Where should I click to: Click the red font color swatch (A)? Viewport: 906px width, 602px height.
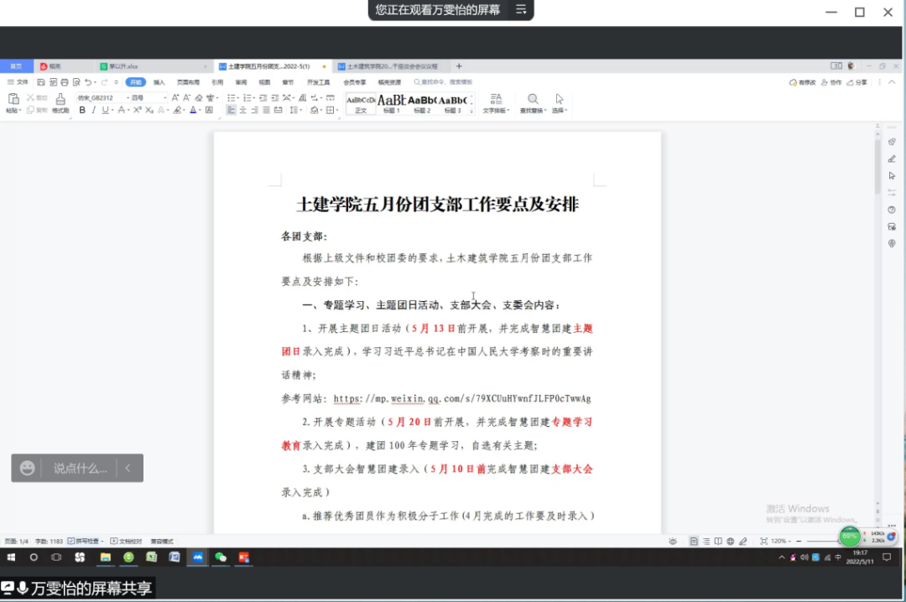pos(193,110)
